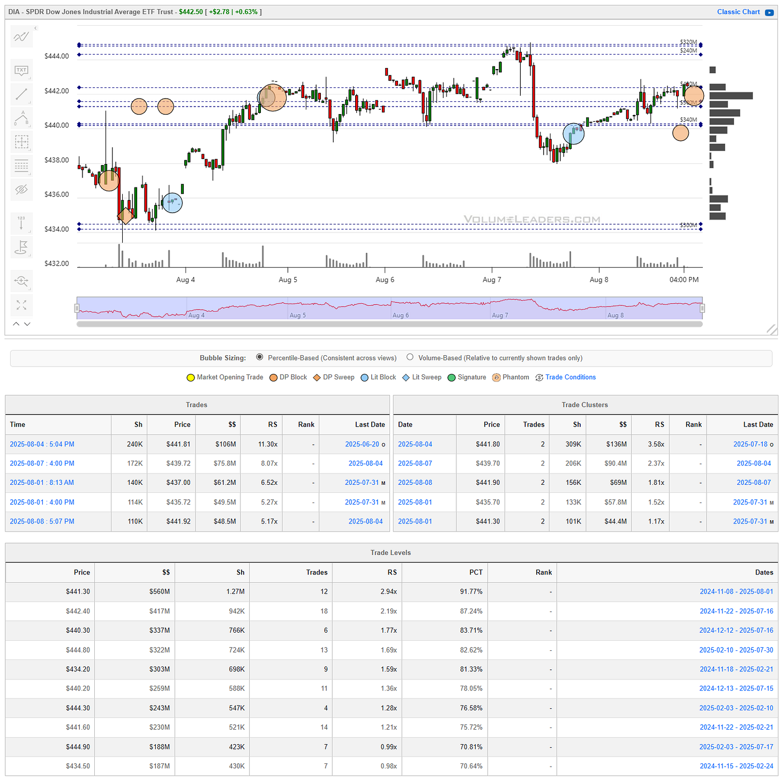Sort Trade Levels by Dates column header
This screenshot has width=780, height=780.
click(667, 573)
